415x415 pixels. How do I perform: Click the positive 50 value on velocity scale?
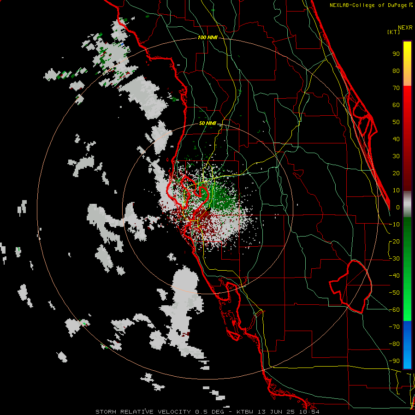coord(396,122)
